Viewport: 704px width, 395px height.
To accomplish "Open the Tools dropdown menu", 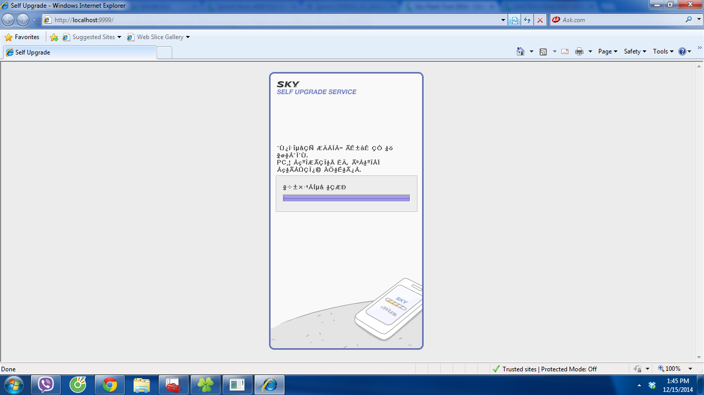I will [663, 51].
